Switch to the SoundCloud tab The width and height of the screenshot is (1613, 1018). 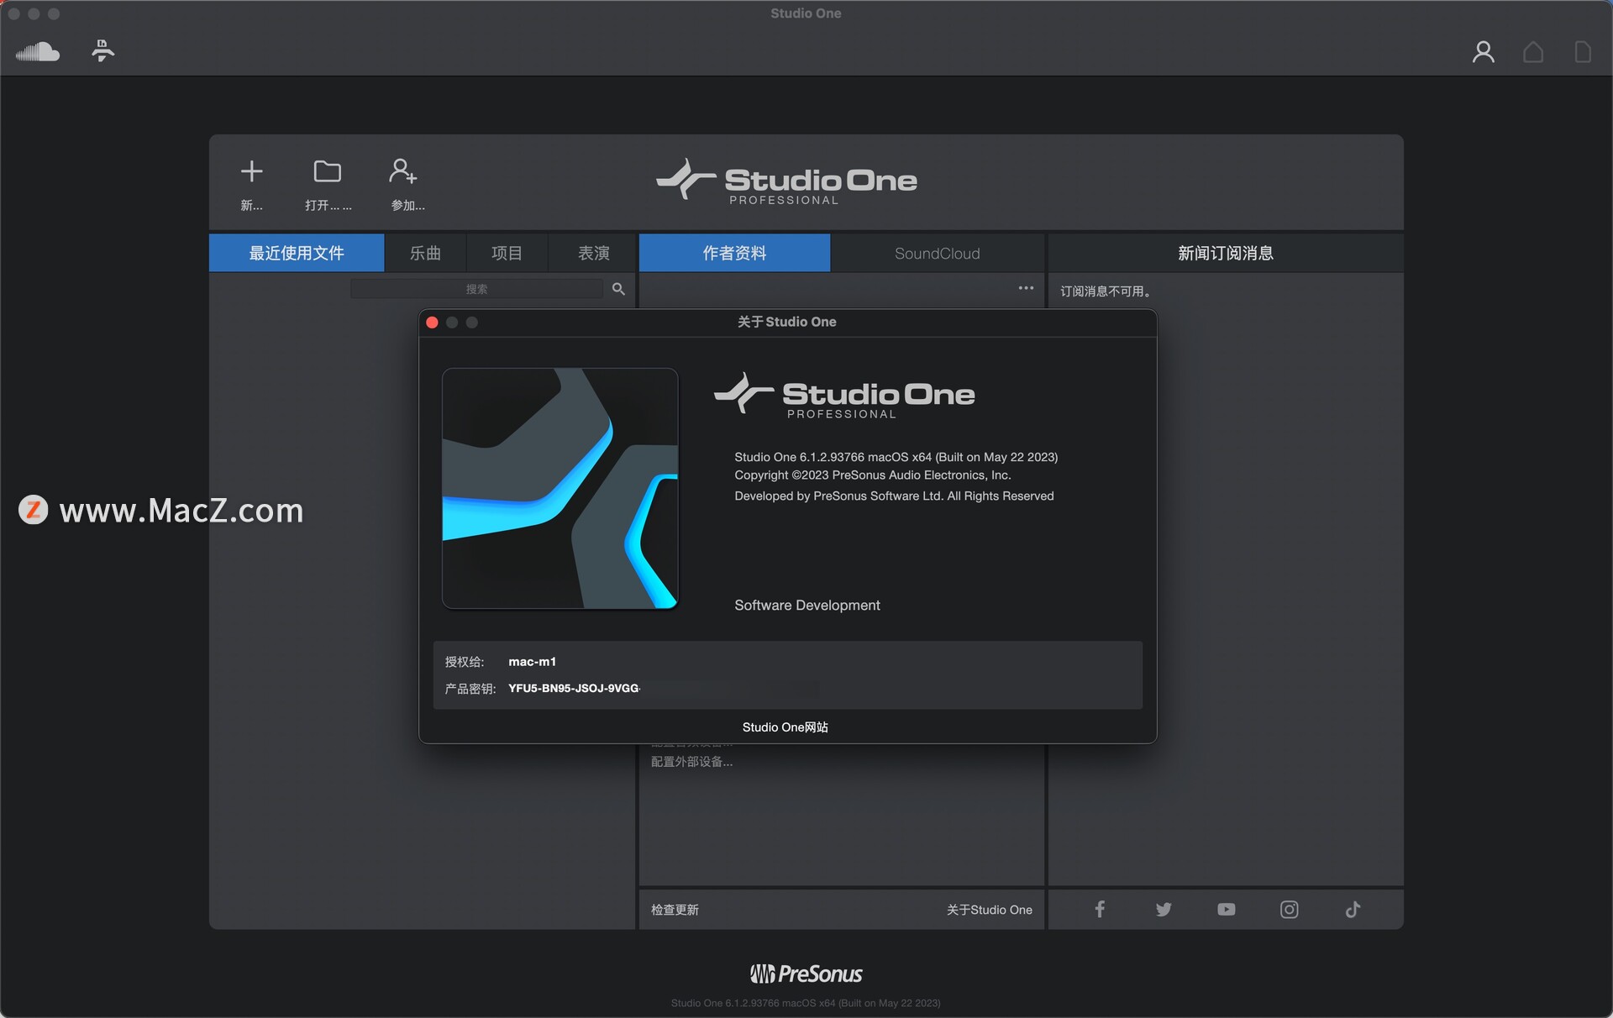[937, 253]
